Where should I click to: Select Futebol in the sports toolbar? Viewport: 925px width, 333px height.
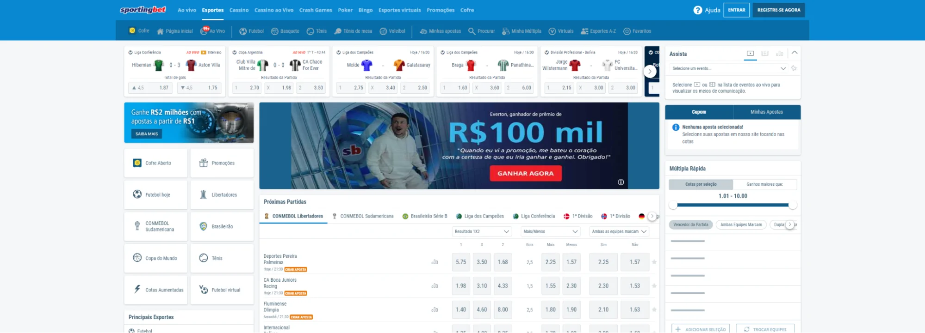251,31
